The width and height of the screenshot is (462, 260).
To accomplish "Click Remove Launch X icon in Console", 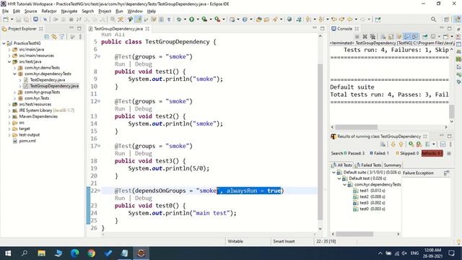I will point(365,37).
